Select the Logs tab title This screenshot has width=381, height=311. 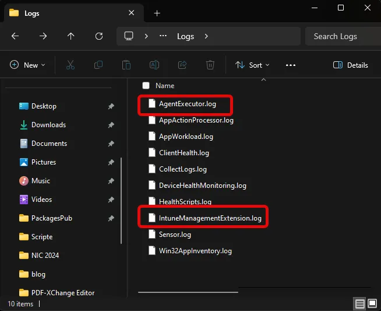click(x=32, y=13)
